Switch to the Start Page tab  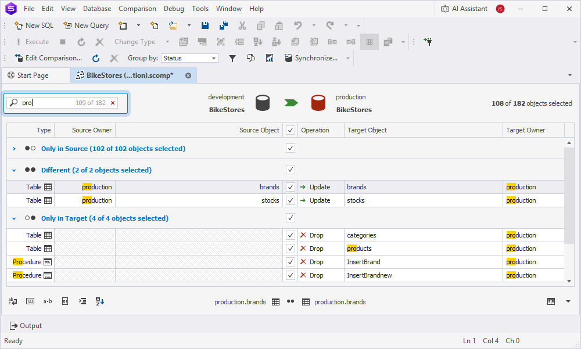[x=33, y=75]
